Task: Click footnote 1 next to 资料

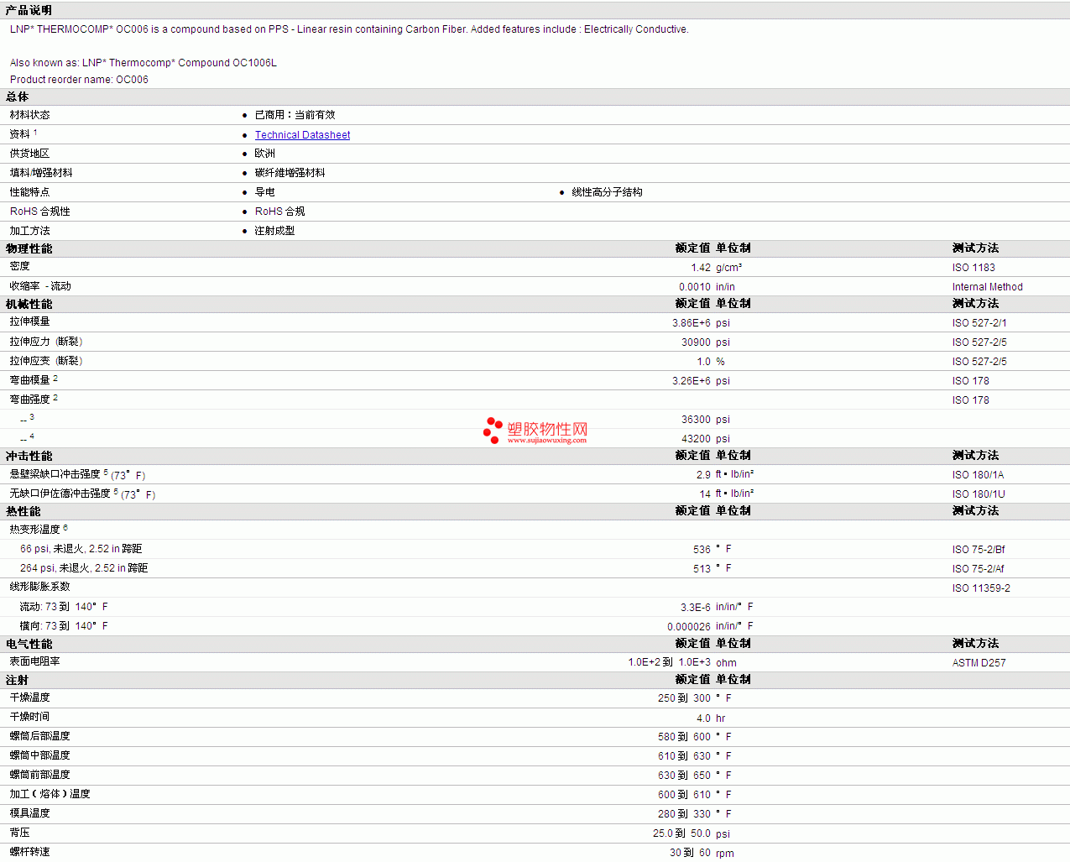Action: coord(35,132)
